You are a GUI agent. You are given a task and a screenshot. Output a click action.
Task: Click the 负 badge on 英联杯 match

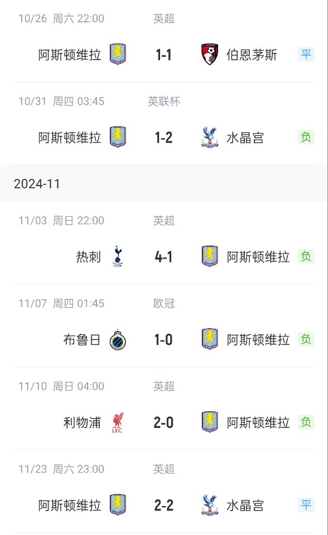306,137
